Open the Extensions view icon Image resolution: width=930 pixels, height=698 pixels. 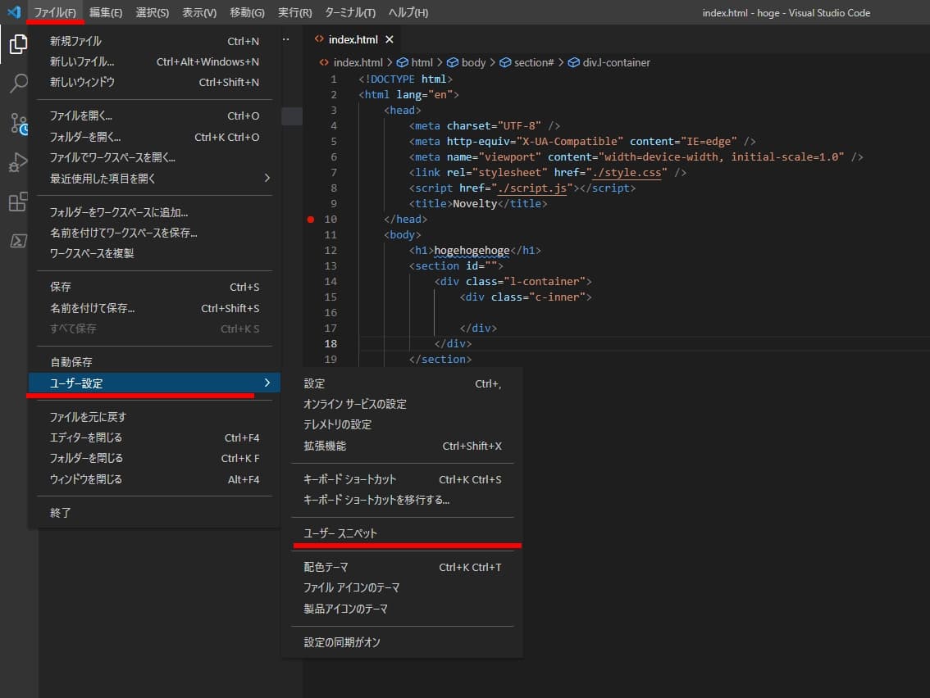point(18,202)
